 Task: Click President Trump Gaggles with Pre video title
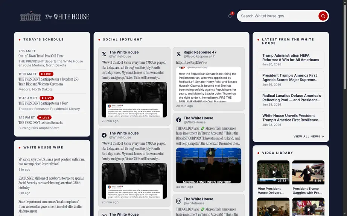point(307,190)
